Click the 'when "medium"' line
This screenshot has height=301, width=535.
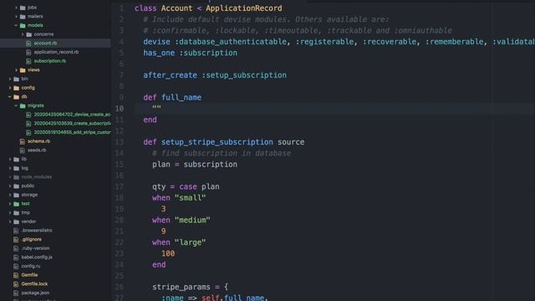click(x=181, y=220)
